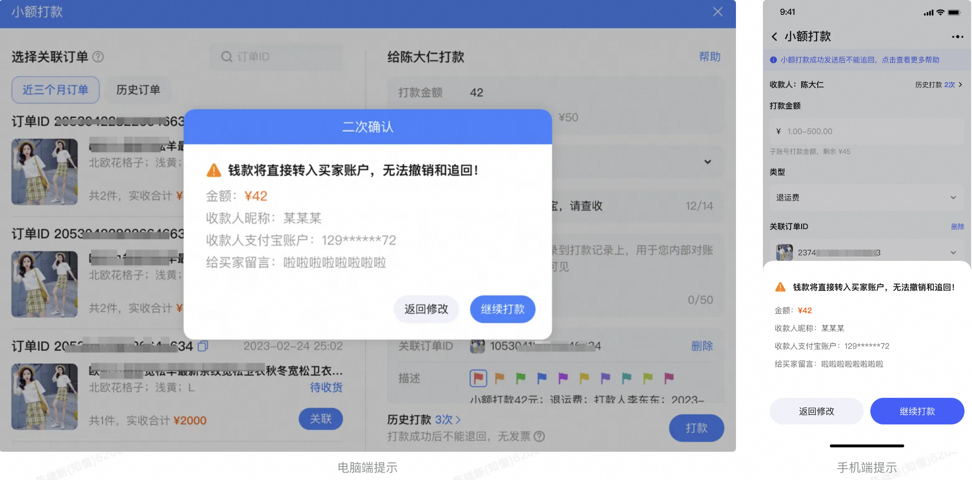Screen dimensions: 972x480
Task: Tap mobile order thumbnail beside 2374
Action: [785, 253]
